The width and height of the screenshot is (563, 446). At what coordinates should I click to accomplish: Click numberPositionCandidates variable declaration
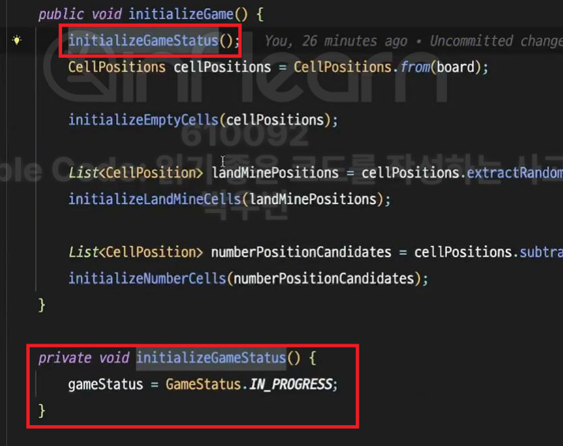click(x=301, y=252)
